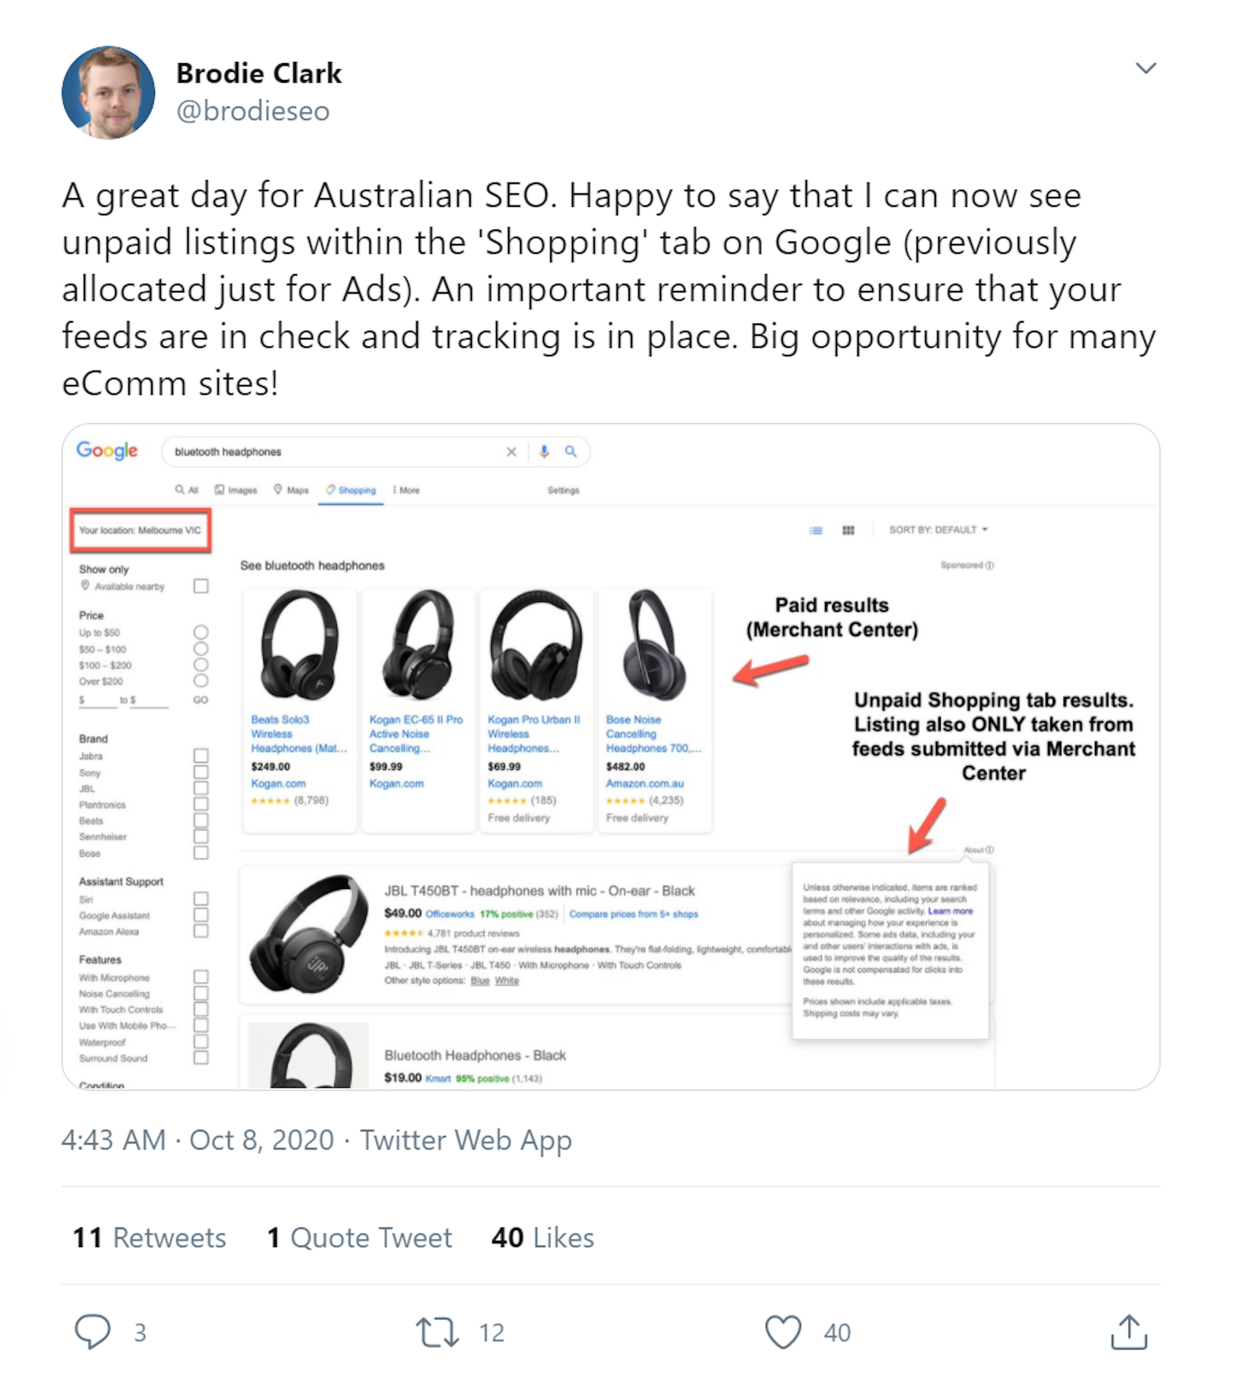Expand the Sort By Default dropdown
The height and width of the screenshot is (1397, 1239).
click(x=938, y=530)
